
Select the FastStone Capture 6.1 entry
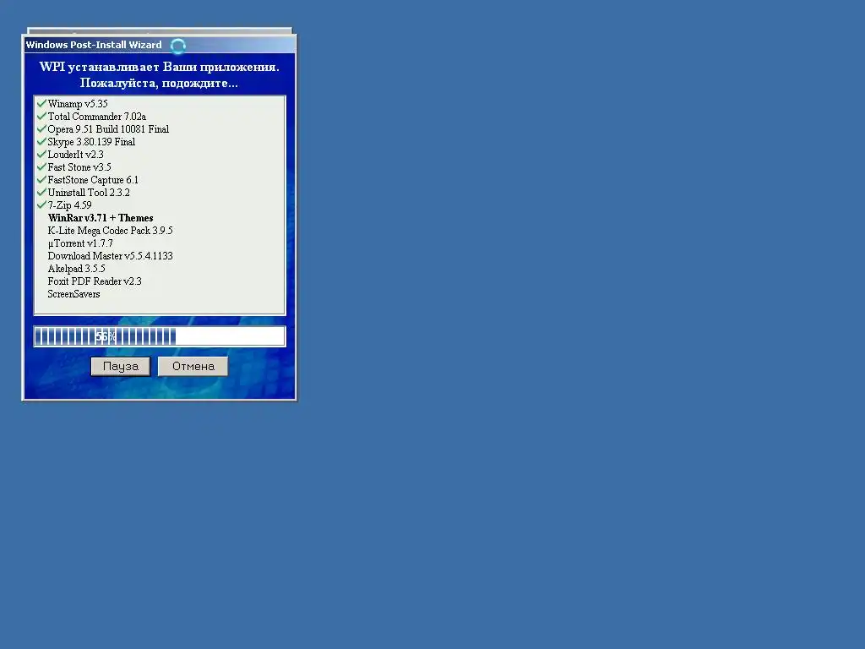93,180
